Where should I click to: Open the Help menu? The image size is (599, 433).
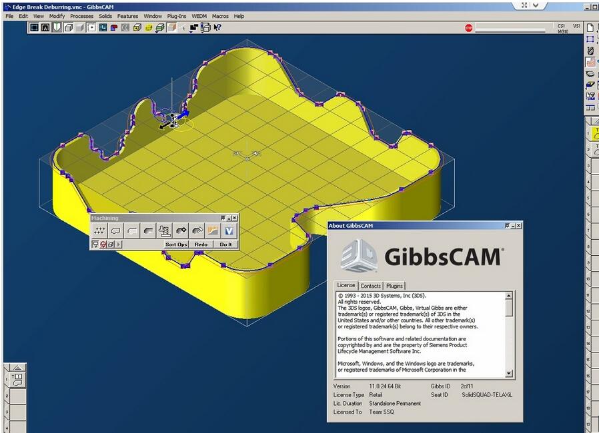(x=239, y=16)
